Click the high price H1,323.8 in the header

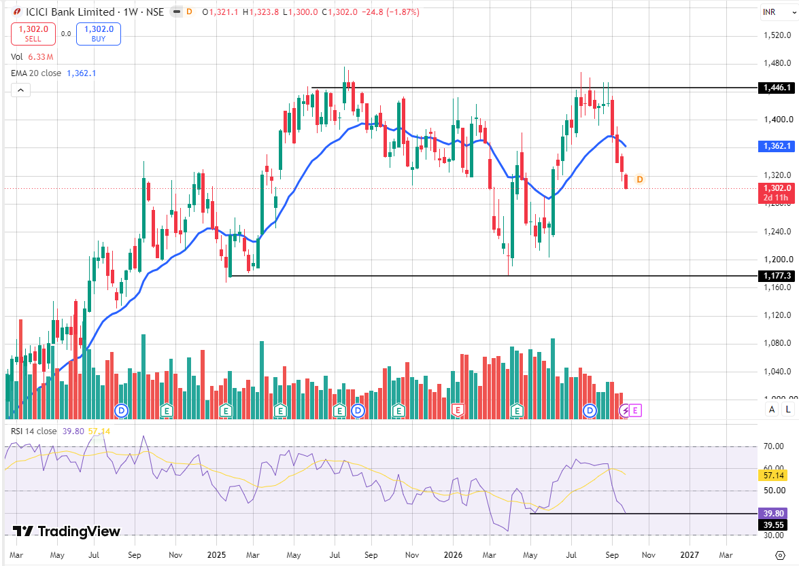coord(260,12)
